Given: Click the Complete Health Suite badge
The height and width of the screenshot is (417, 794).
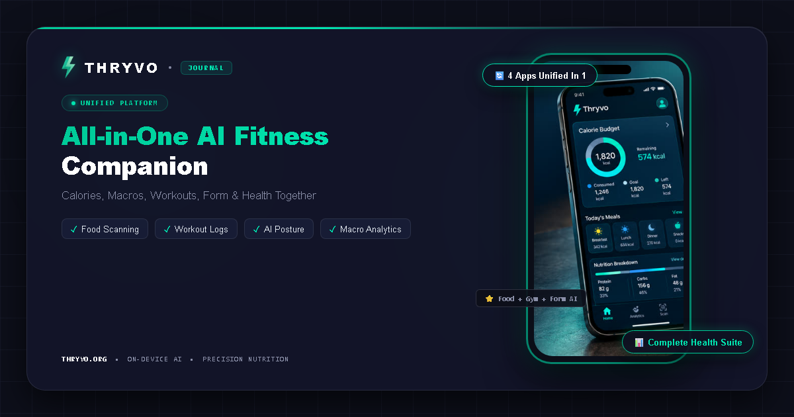Looking at the screenshot, I should click(687, 342).
